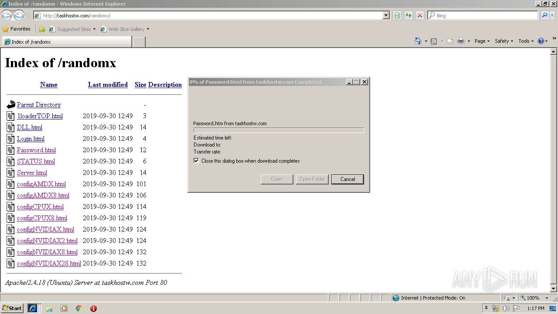Click the Refresh page icon
The width and height of the screenshot is (558, 314).
tap(408, 15)
